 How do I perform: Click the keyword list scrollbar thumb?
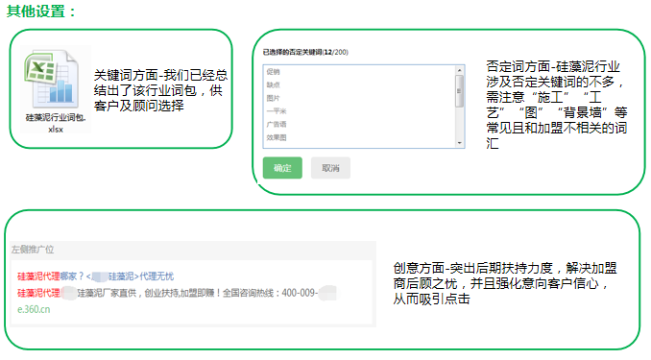(x=459, y=91)
